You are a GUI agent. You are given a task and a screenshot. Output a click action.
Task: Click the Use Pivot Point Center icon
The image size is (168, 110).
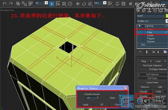110,4
